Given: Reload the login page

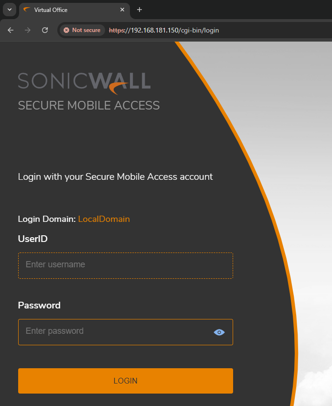Looking at the screenshot, I should (45, 30).
